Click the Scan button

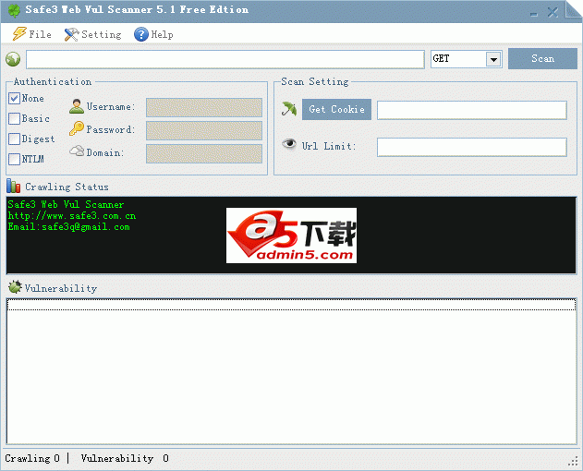(x=542, y=59)
